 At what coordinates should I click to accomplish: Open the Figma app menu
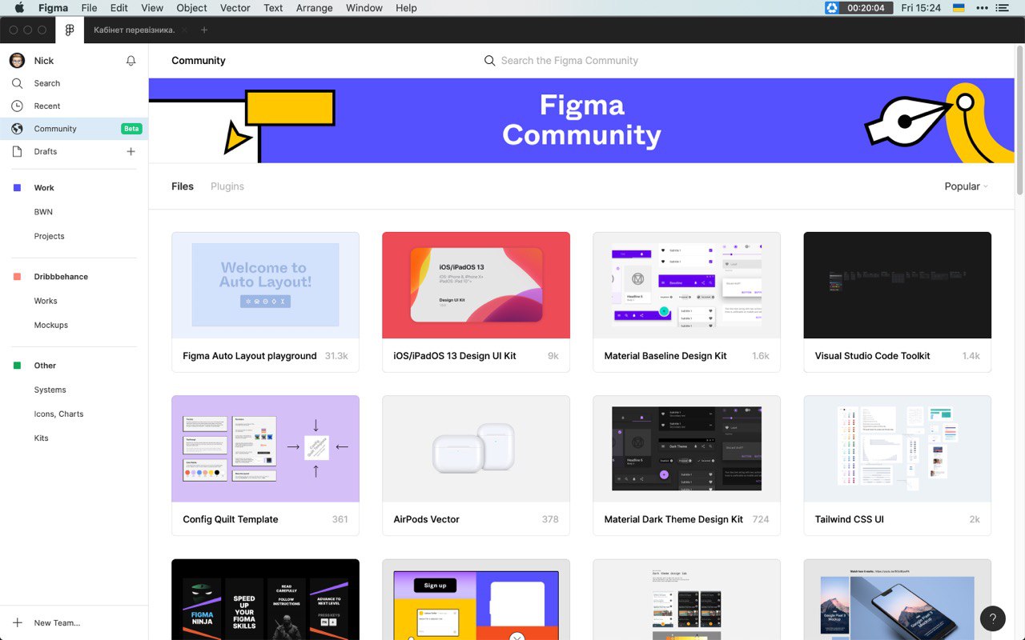pos(53,8)
